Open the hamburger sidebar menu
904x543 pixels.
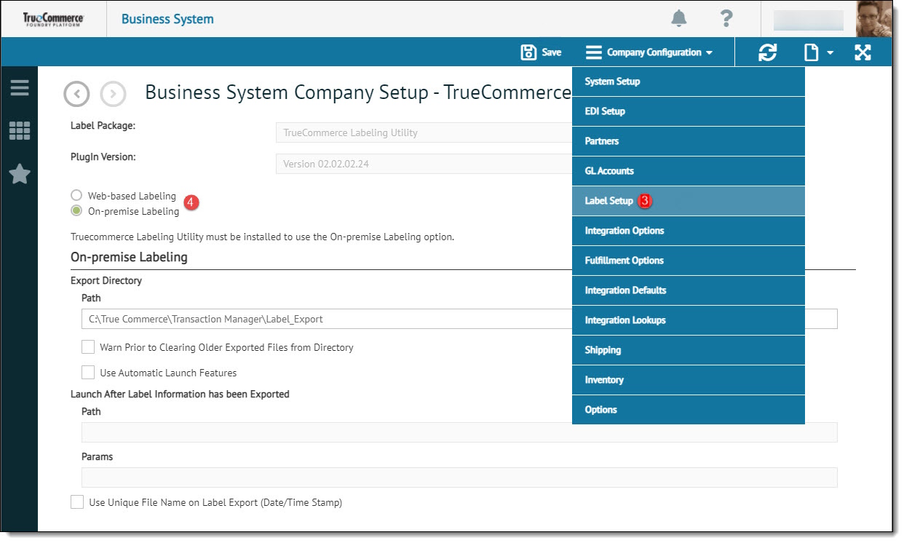20,88
